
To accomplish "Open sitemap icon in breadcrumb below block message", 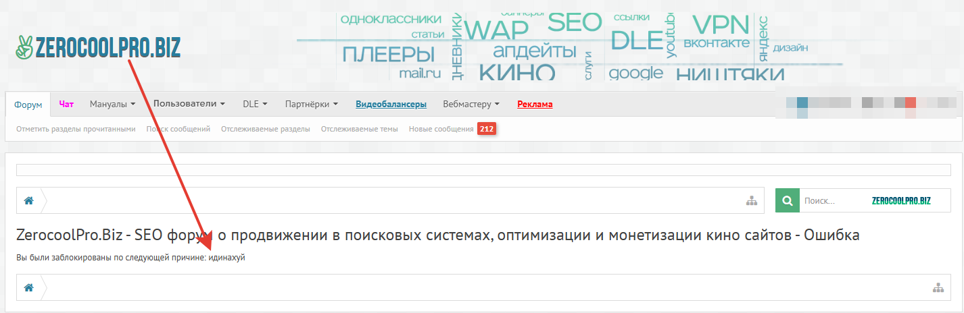I will click(938, 287).
